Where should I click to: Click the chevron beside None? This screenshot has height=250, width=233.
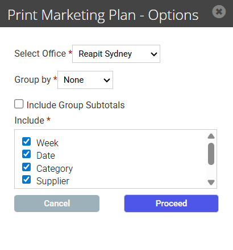[x=107, y=80]
